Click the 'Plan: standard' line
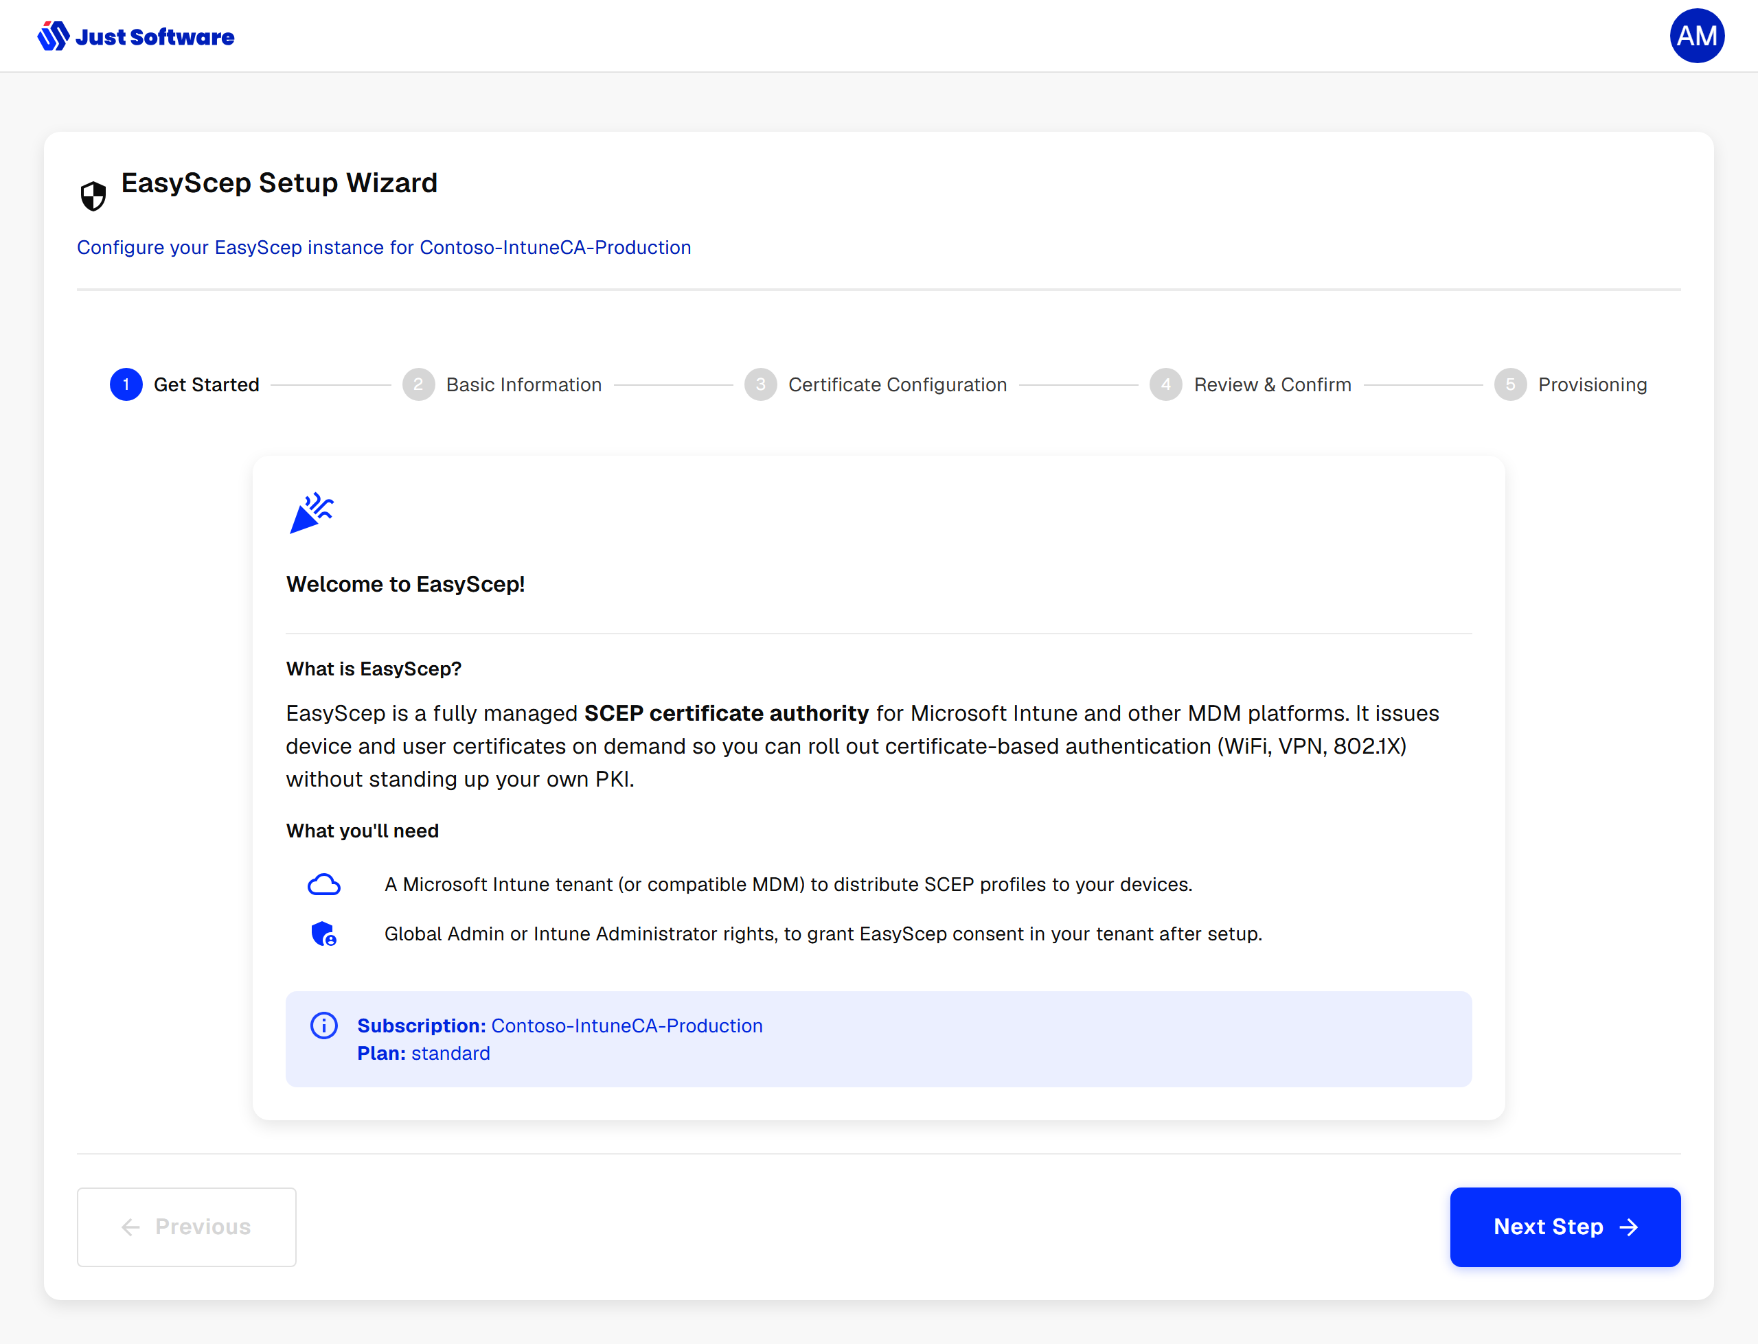The width and height of the screenshot is (1758, 1344). [x=423, y=1053]
